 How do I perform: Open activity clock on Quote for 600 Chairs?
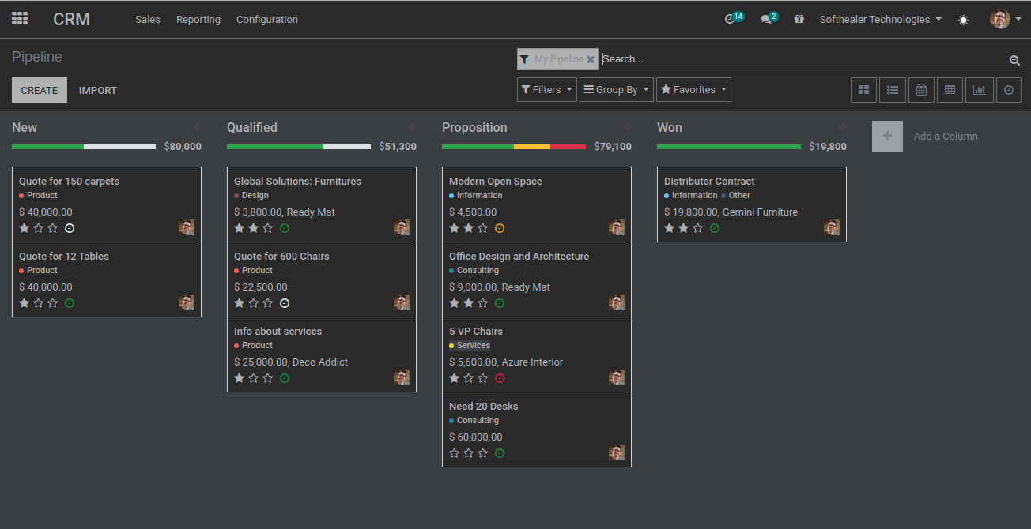[x=285, y=303]
